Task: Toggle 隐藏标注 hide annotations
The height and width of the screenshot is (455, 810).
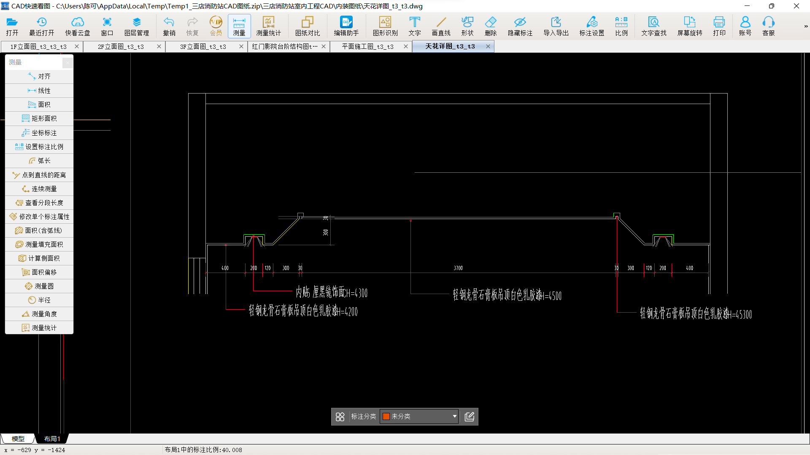Action: click(520, 26)
